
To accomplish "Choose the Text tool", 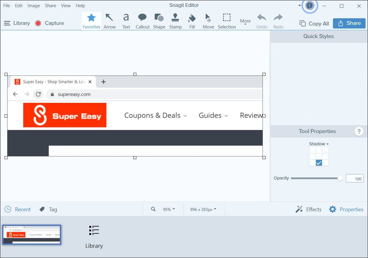I will tap(126, 21).
